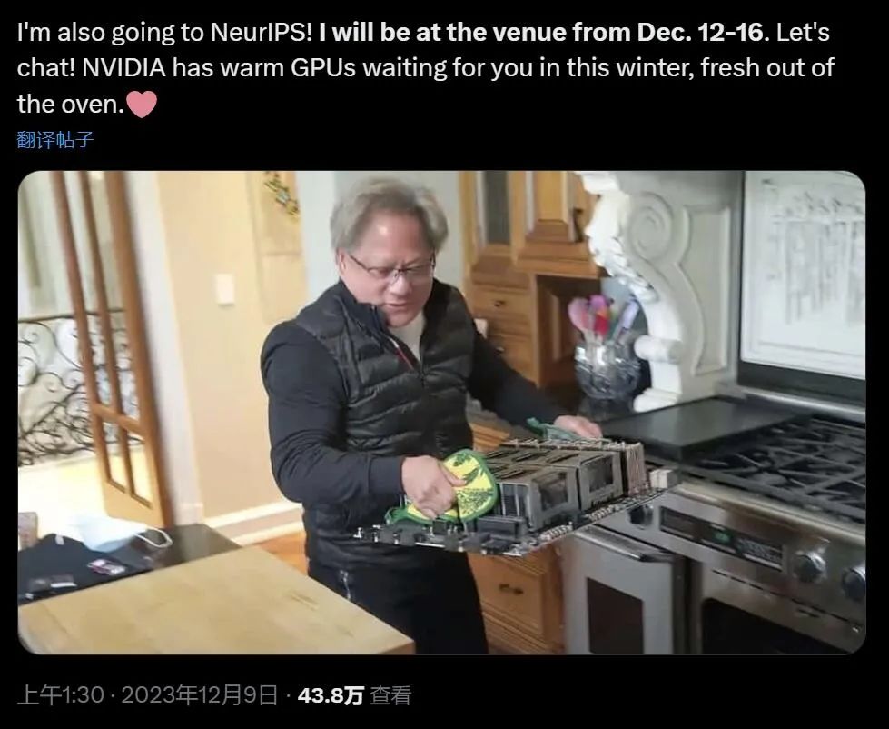This screenshot has height=729, width=889.
Task: Click the 上午1:30 post time
Action: tap(61, 695)
